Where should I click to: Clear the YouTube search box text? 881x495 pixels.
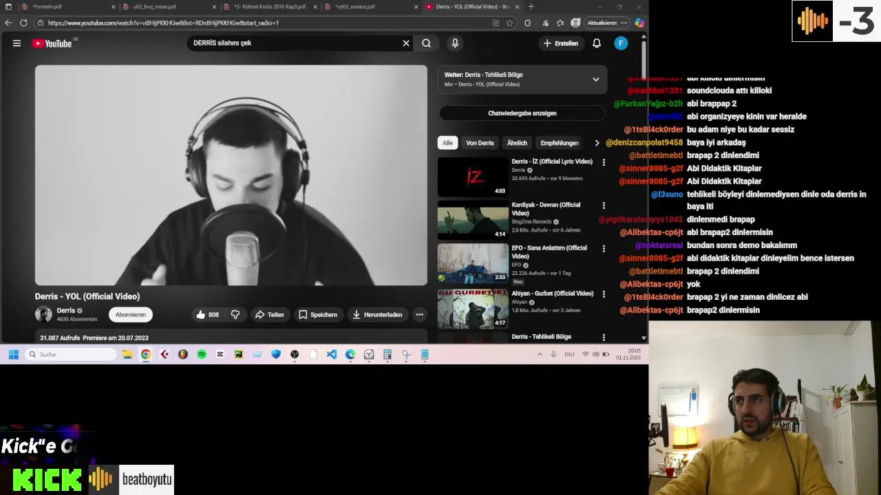(406, 43)
